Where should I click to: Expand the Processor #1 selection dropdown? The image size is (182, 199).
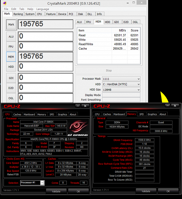tap(42, 183)
